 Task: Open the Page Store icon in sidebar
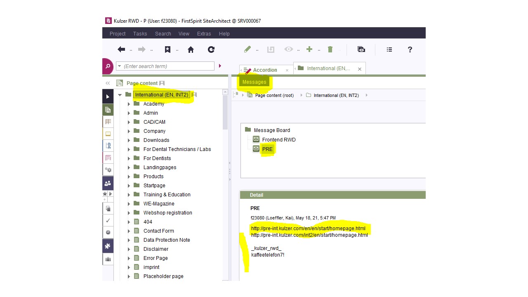tap(108, 110)
